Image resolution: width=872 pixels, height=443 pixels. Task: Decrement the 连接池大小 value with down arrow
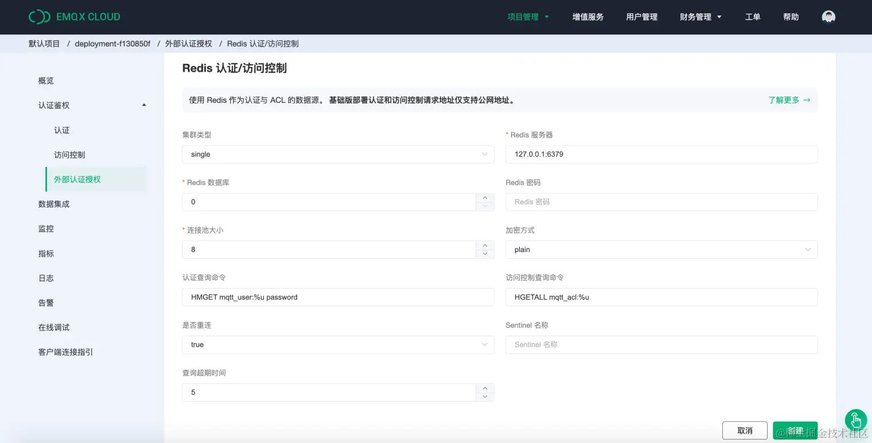[485, 253]
